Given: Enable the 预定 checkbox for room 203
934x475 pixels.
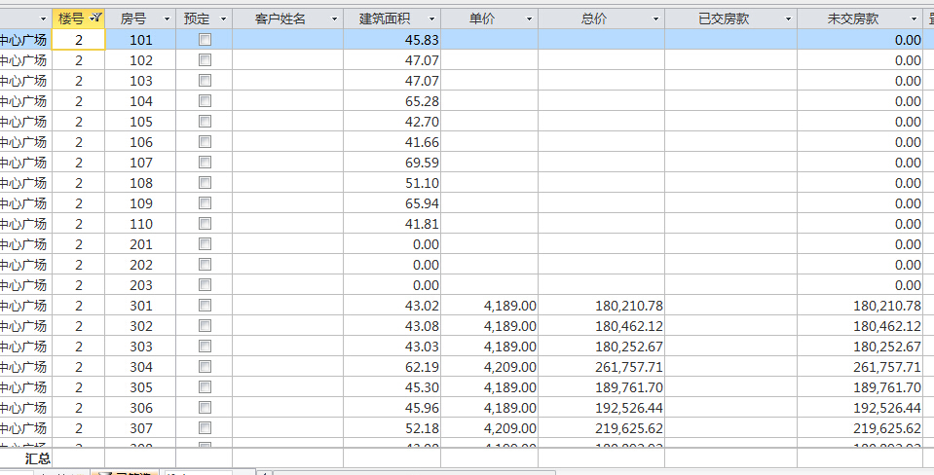Looking at the screenshot, I should [205, 285].
